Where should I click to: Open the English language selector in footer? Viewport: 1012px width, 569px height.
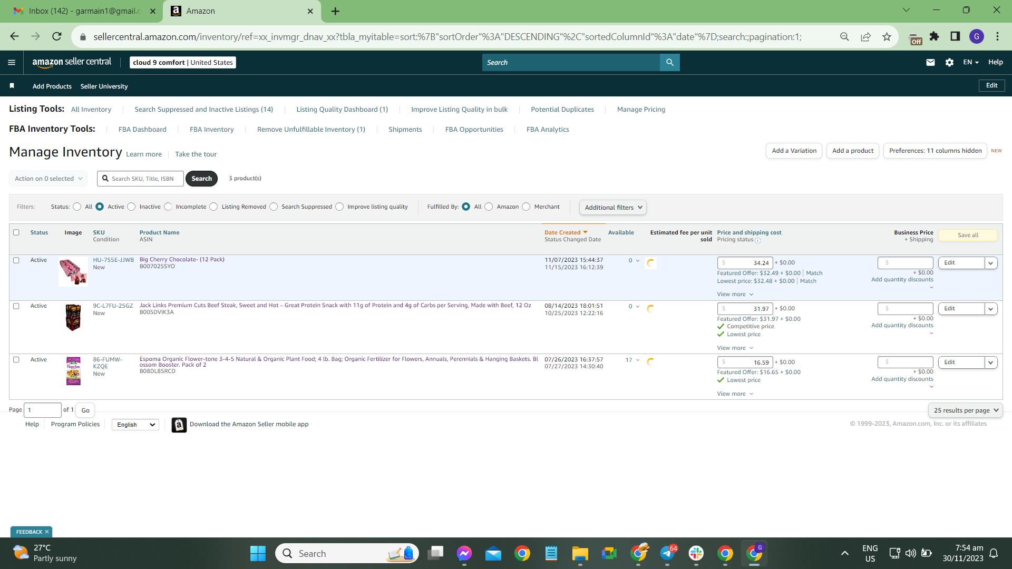click(135, 425)
